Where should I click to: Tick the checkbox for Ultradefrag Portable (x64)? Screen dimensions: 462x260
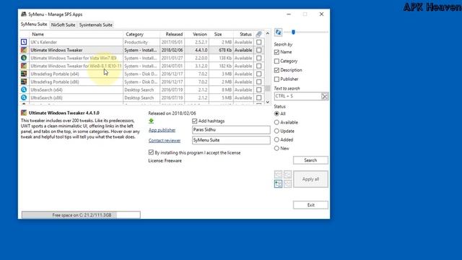point(258,74)
